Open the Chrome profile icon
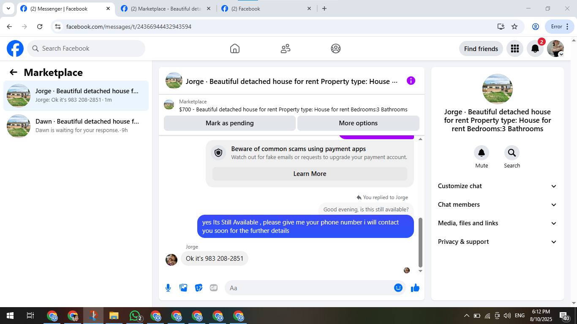This screenshot has width=577, height=324. tap(536, 27)
